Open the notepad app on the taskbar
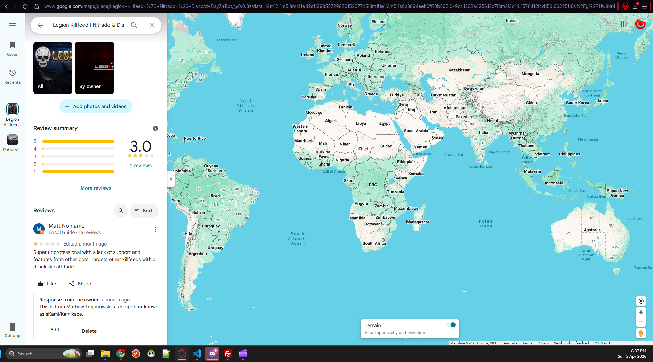653x362 pixels. (166, 354)
